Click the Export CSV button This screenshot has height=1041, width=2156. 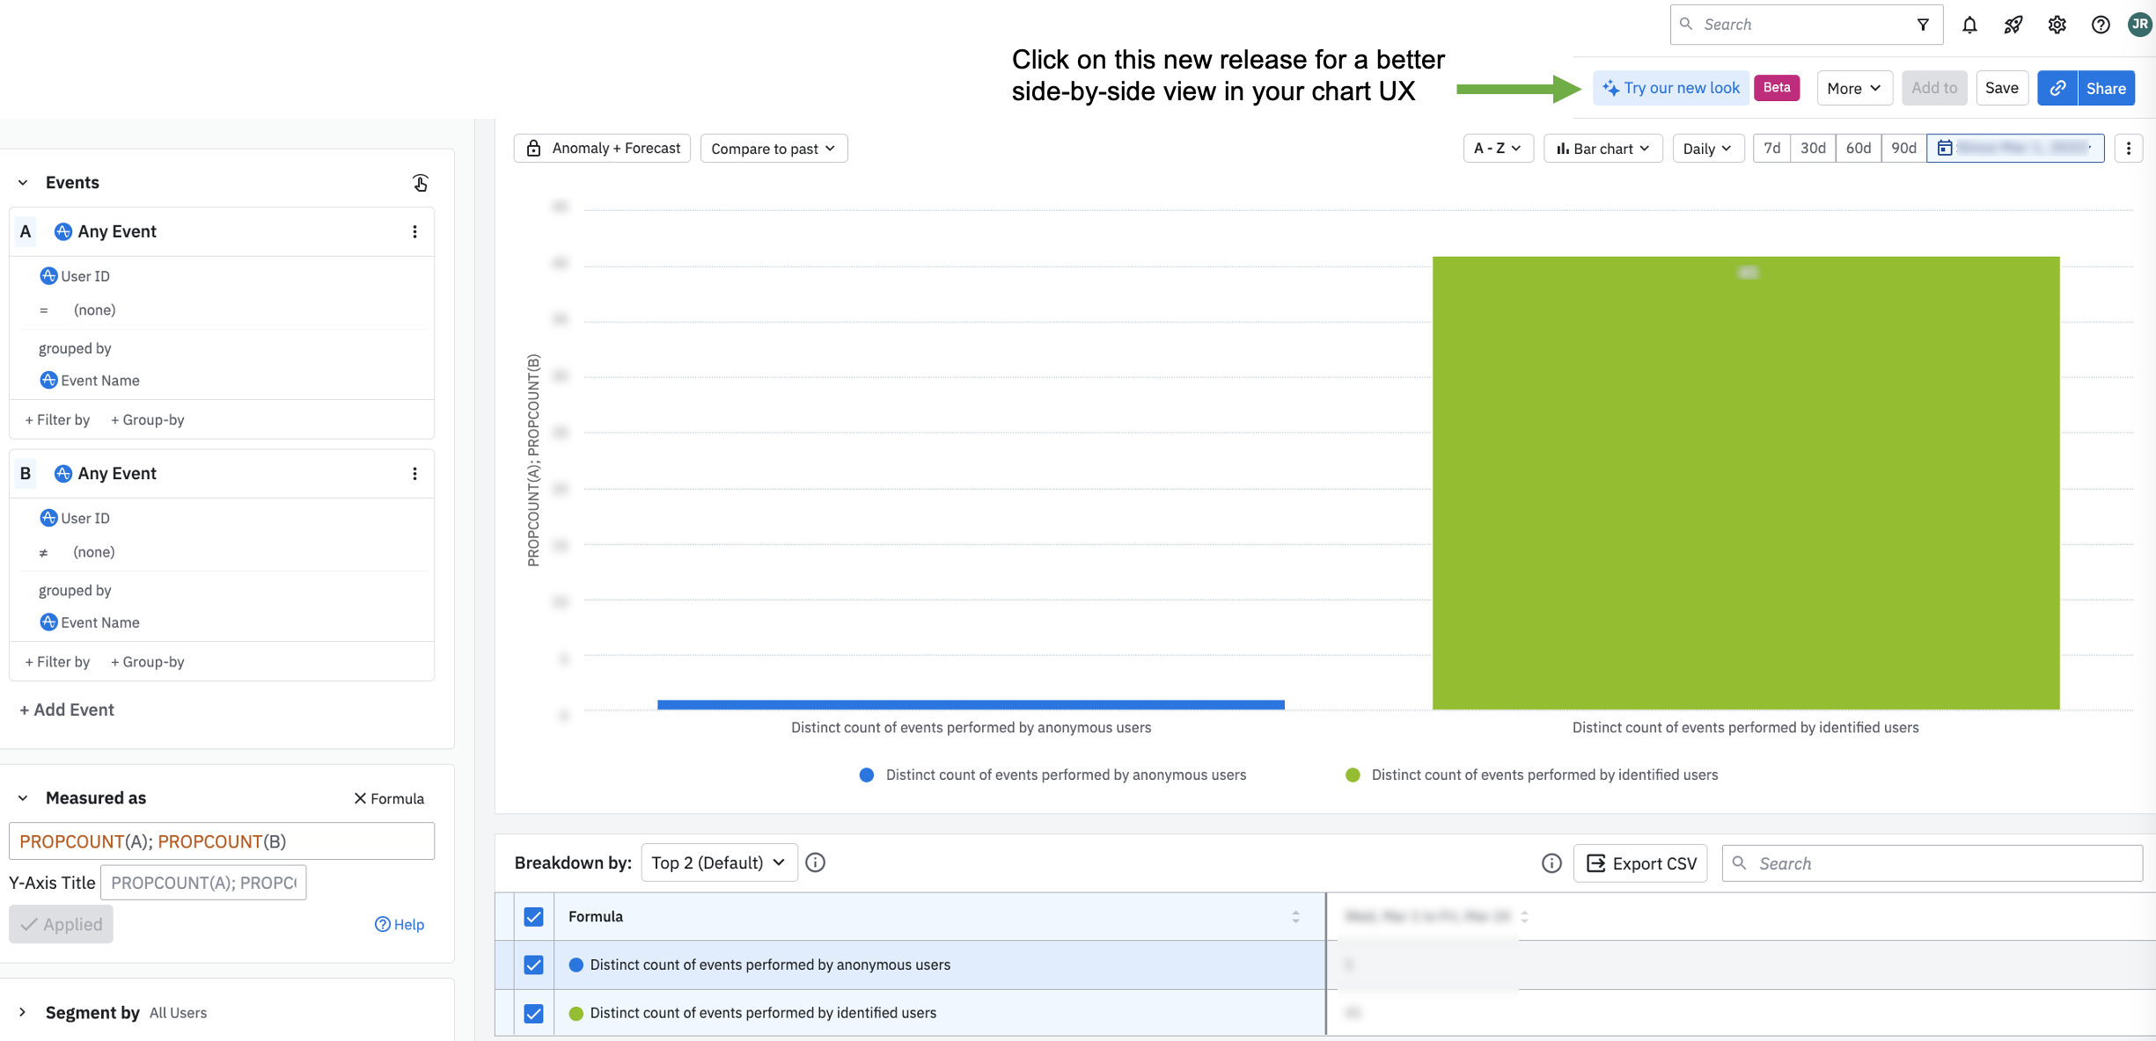point(1641,863)
